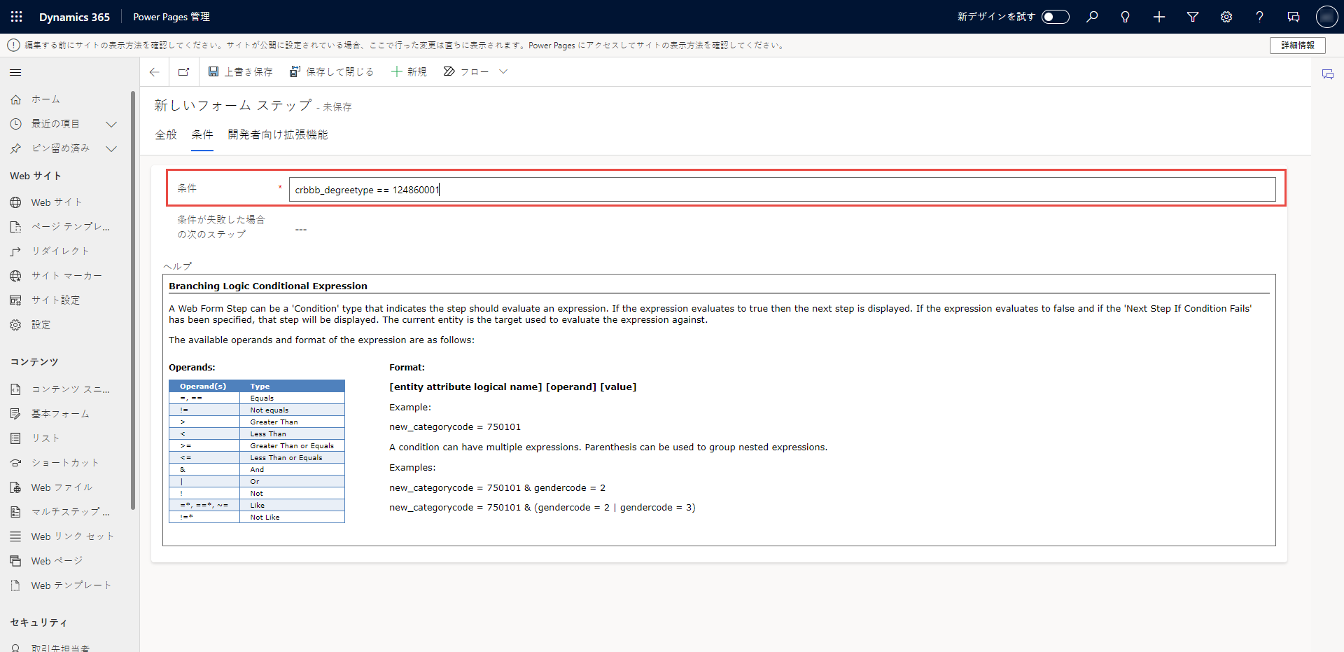
Task: Open the advanced filter funnel icon
Action: tap(1193, 17)
